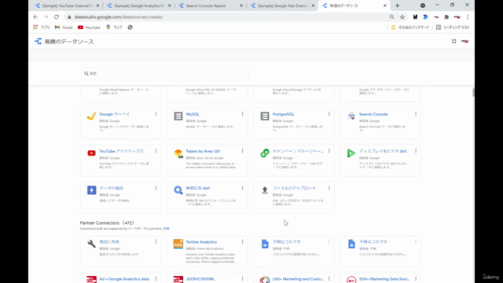Open the user account avatar in header
The height and width of the screenshot is (283, 503).
pyautogui.click(x=464, y=42)
